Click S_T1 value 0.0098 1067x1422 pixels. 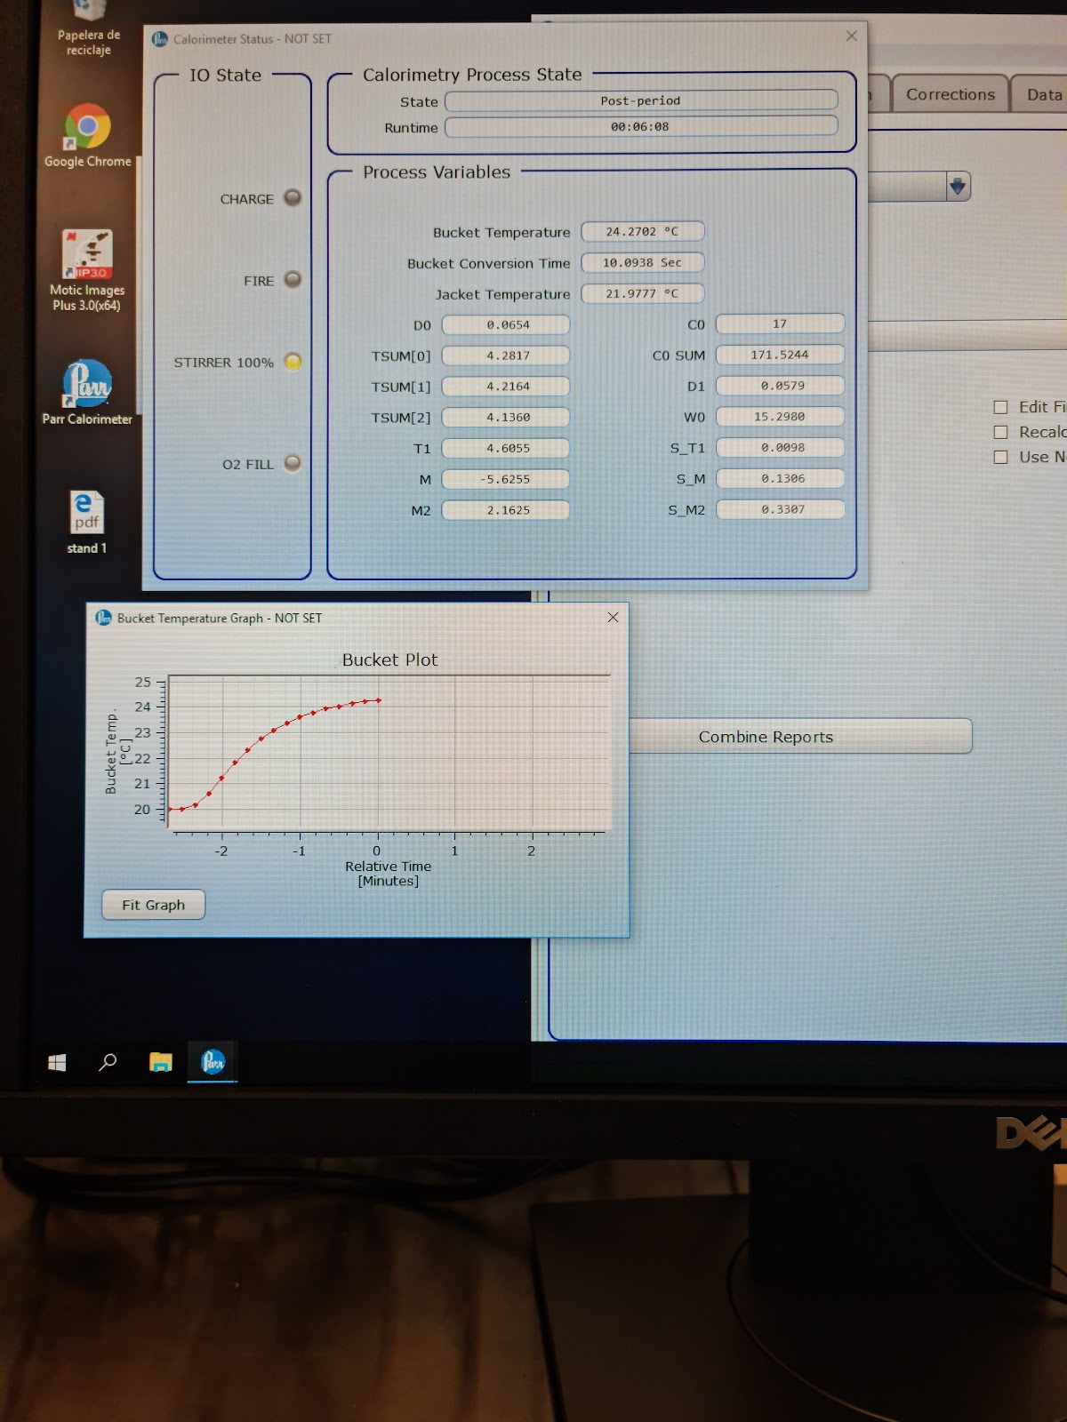click(780, 447)
